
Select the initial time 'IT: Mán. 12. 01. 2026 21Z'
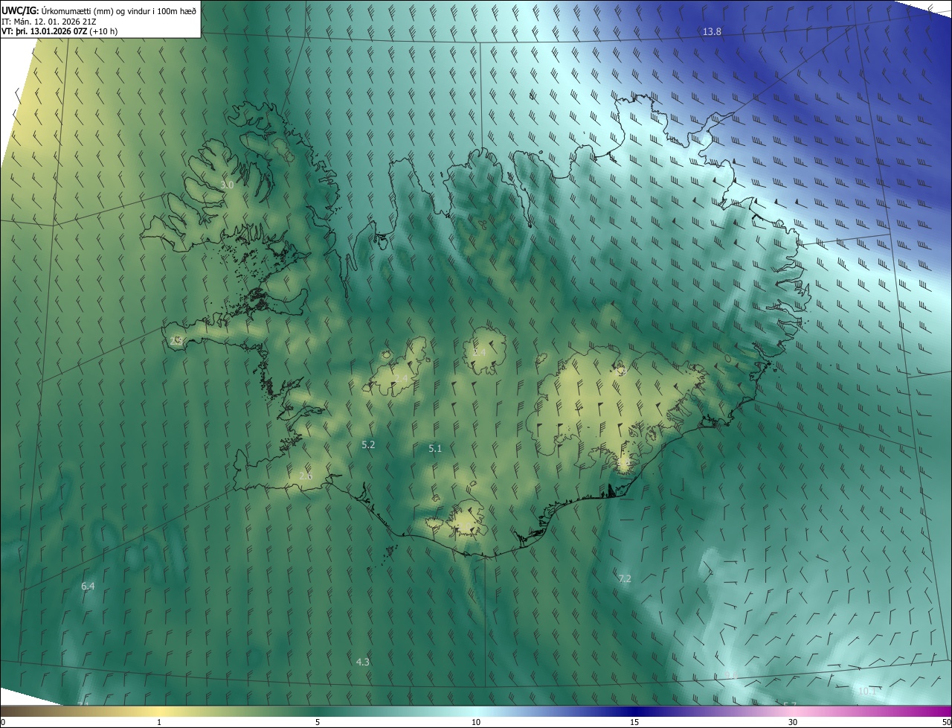[48, 22]
